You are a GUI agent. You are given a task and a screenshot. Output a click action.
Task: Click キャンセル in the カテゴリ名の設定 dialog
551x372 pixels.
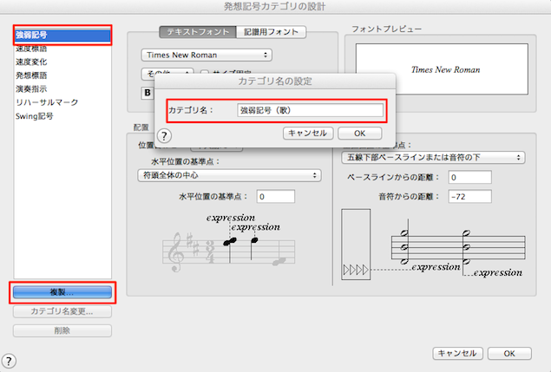coord(308,134)
